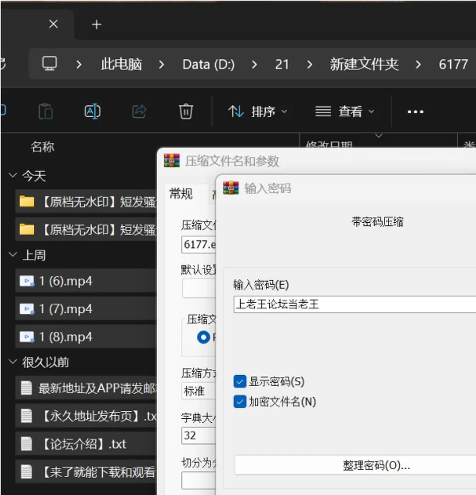Click the 输入密码(E) password field
The width and height of the screenshot is (476, 495).
pyautogui.click(x=355, y=304)
